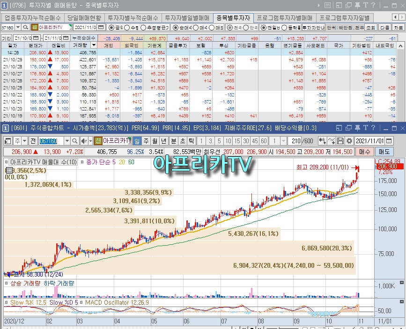Expand speaker options dropdown
The height and width of the screenshot is (329, 406).
pyautogui.click(x=91, y=141)
